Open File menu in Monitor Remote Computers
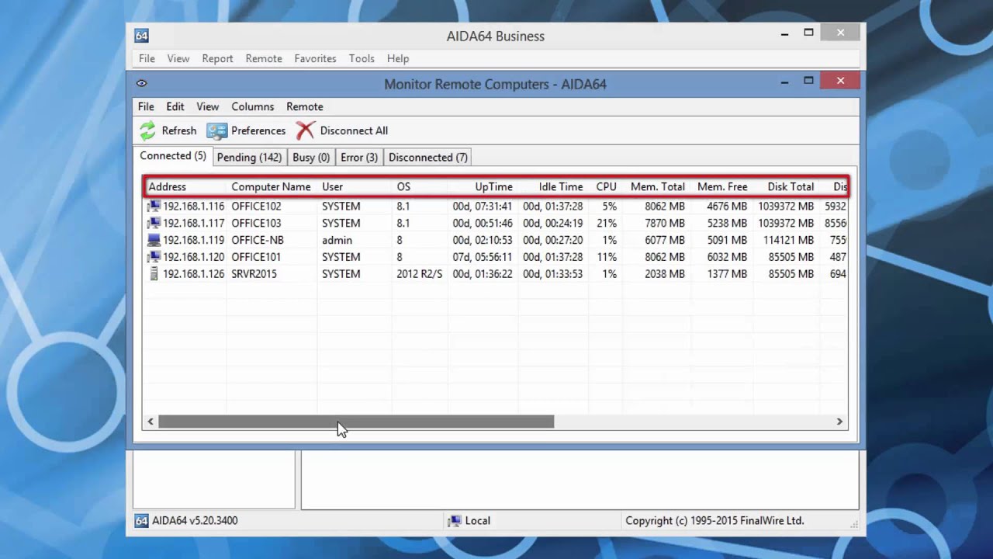This screenshot has width=993, height=559. point(146,107)
